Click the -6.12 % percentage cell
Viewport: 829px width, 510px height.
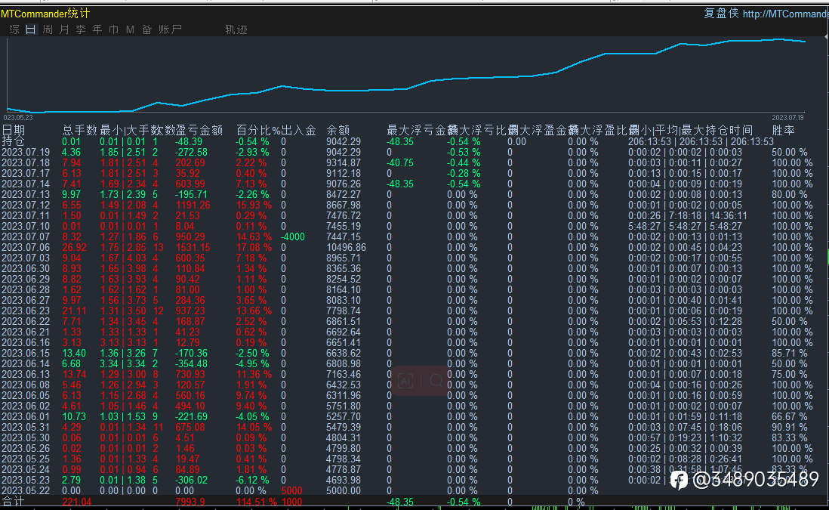click(252, 481)
